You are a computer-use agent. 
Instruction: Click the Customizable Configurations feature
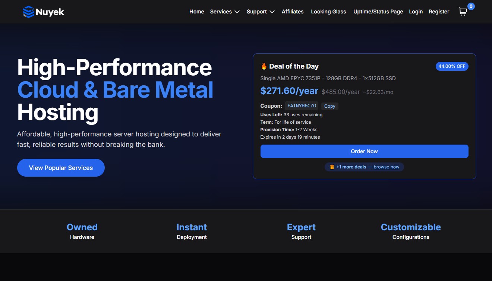(x=411, y=231)
